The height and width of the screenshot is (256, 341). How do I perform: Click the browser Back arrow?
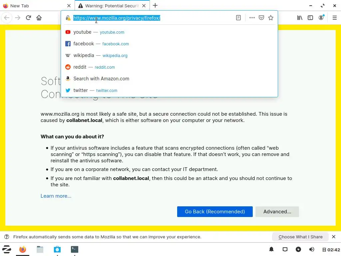click(7, 18)
